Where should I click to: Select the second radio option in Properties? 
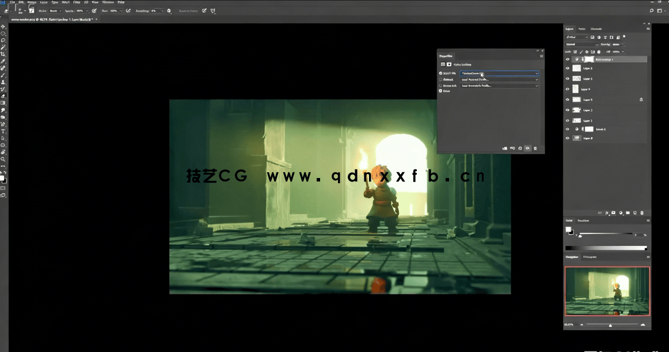tap(440, 80)
